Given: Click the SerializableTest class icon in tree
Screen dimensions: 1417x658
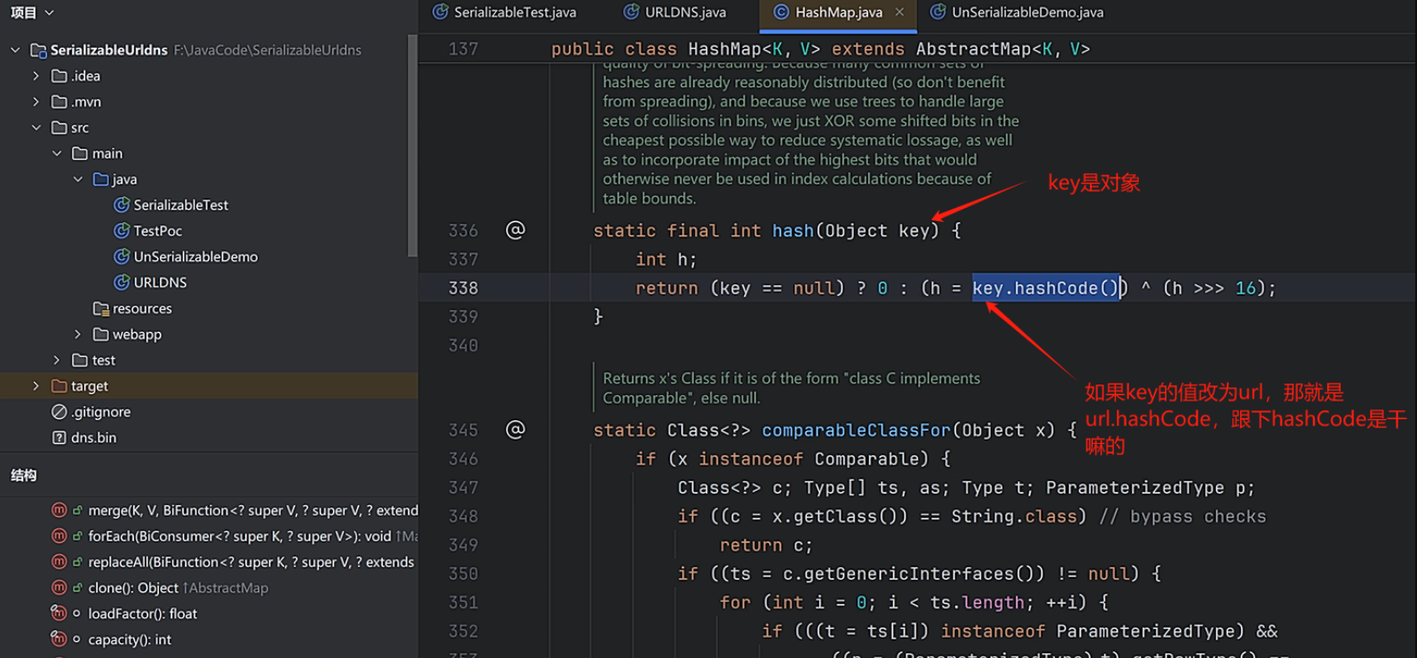Looking at the screenshot, I should coord(122,205).
